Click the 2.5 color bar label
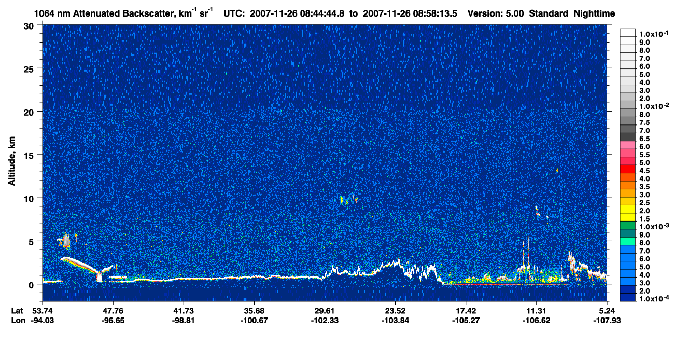674x346 pixels. point(644,203)
